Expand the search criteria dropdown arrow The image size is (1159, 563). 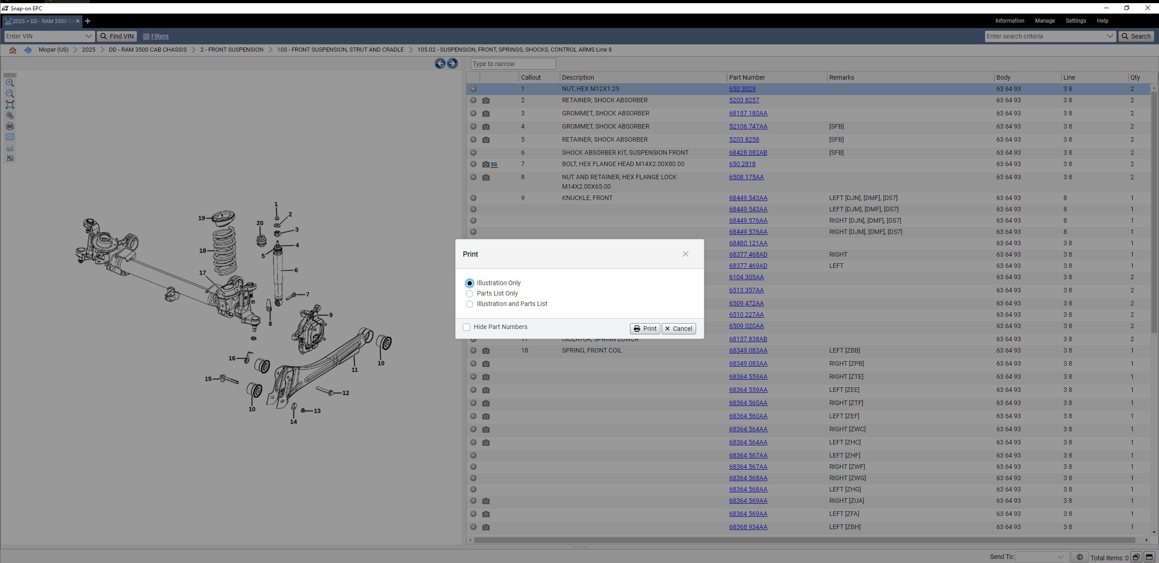pos(1110,36)
